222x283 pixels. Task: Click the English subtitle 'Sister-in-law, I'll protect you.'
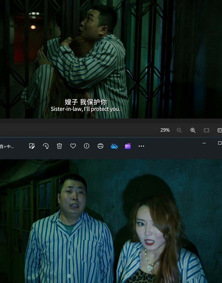click(x=85, y=109)
